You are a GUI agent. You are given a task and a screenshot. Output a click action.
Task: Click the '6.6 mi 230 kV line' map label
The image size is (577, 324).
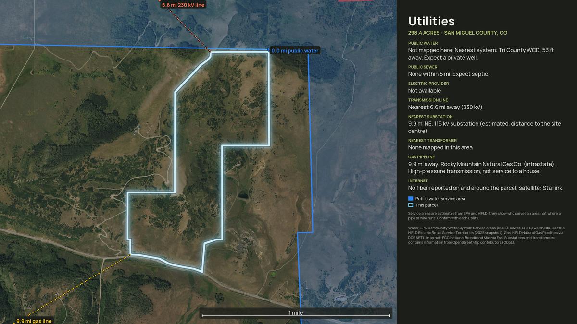pos(183,5)
